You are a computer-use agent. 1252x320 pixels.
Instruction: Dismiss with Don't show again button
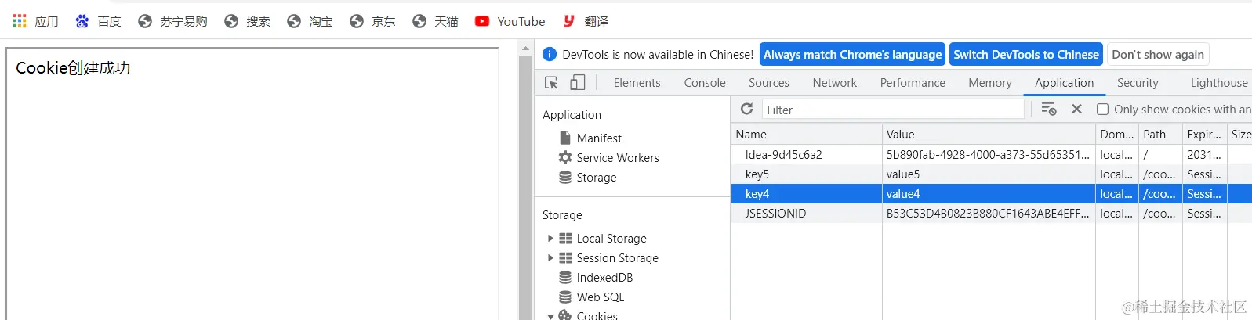[1158, 54]
